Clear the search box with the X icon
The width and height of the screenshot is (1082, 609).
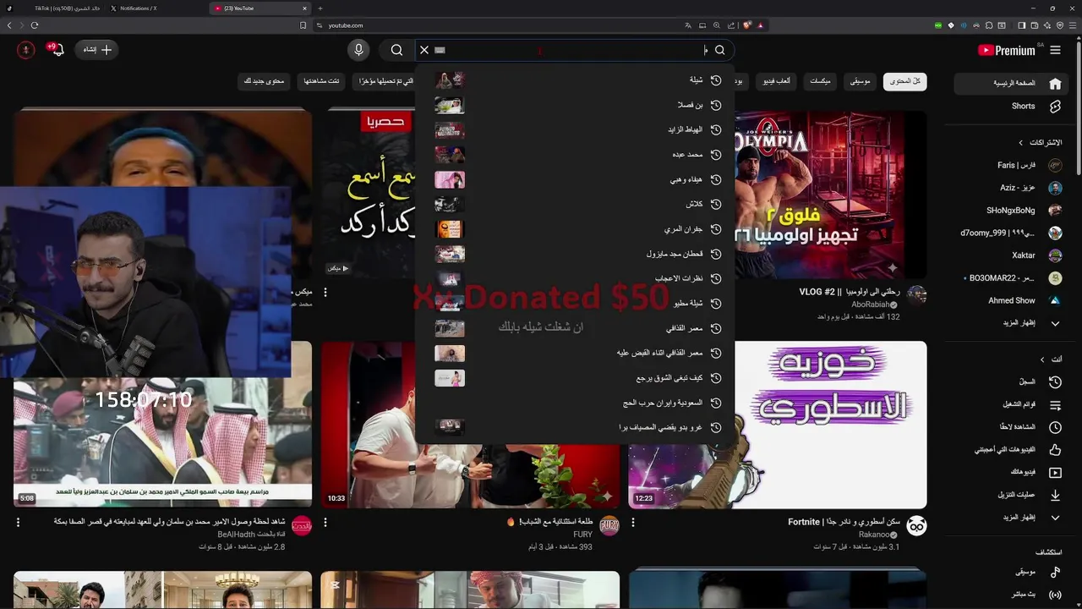pyautogui.click(x=424, y=50)
